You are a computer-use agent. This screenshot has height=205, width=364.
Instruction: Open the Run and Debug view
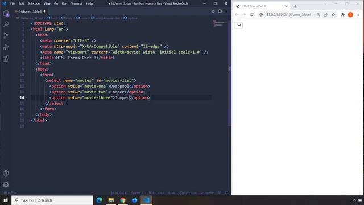[6, 47]
